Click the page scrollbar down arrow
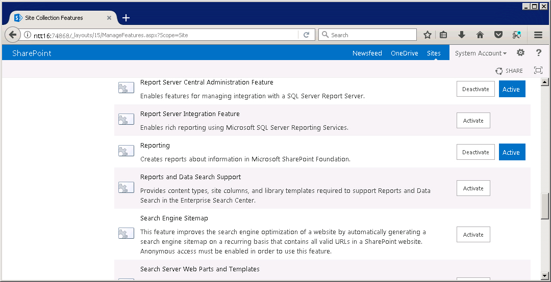The image size is (551, 282). pyautogui.click(x=545, y=275)
